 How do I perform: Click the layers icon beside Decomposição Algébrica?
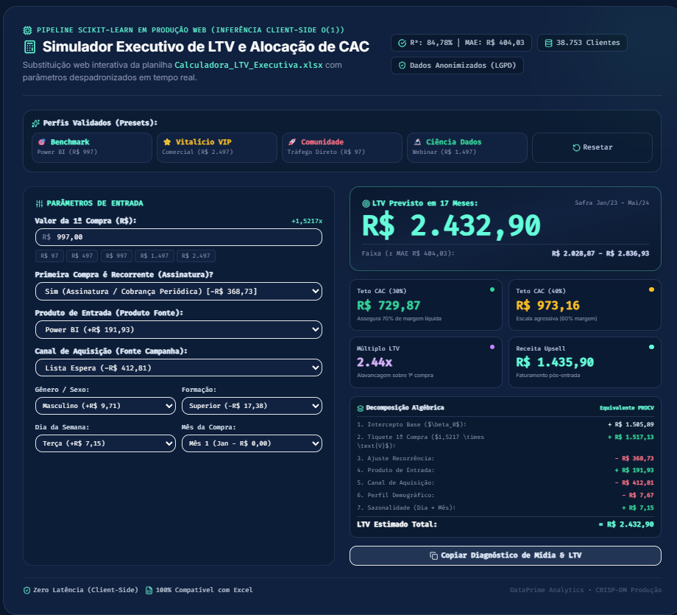[x=361, y=408]
